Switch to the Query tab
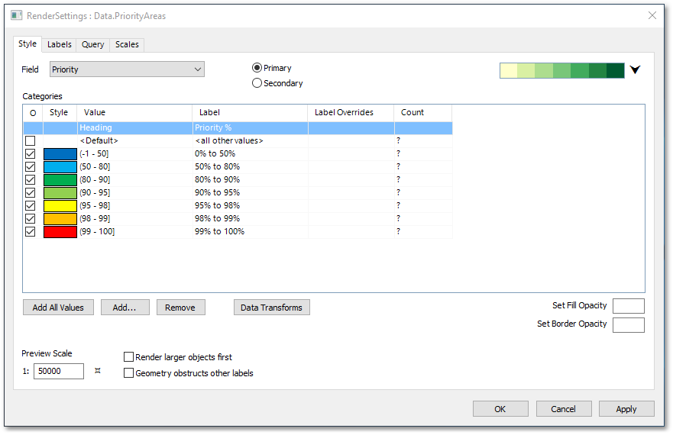 pyautogui.click(x=92, y=44)
